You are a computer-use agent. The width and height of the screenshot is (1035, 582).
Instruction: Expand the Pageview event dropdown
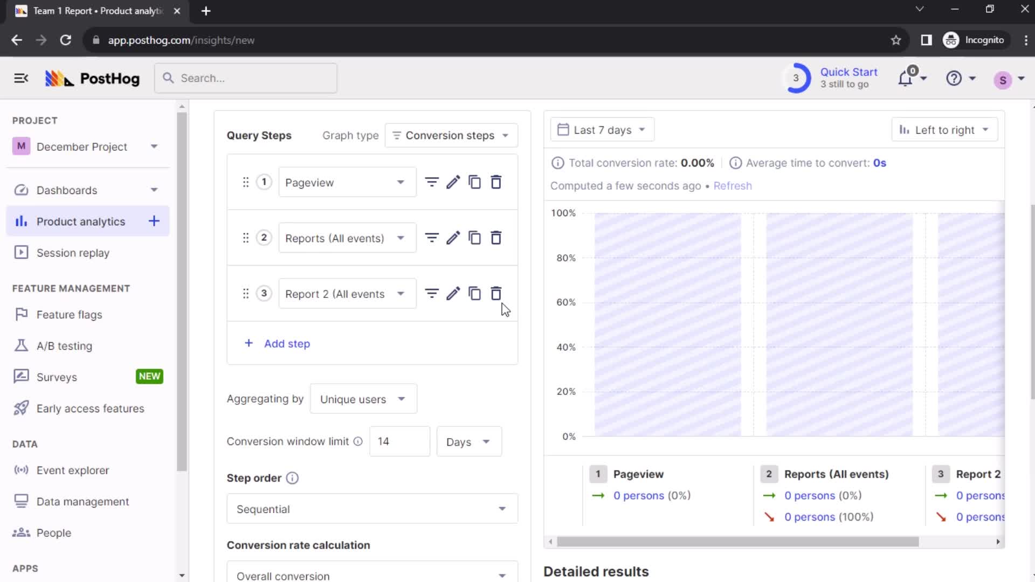point(402,183)
